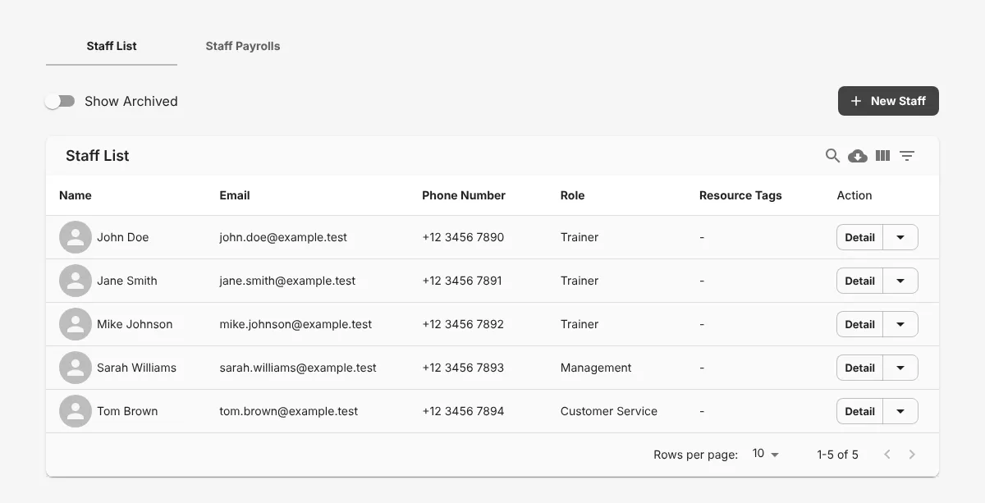Sort by the Email column header
This screenshot has width=985, height=503.
pos(235,195)
